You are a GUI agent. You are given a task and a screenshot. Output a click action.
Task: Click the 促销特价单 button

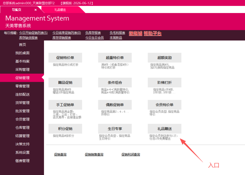[x=65, y=58]
